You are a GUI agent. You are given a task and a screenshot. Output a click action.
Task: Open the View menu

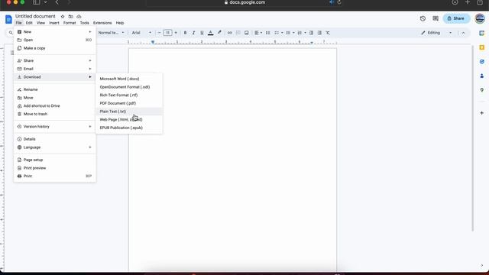(40, 23)
